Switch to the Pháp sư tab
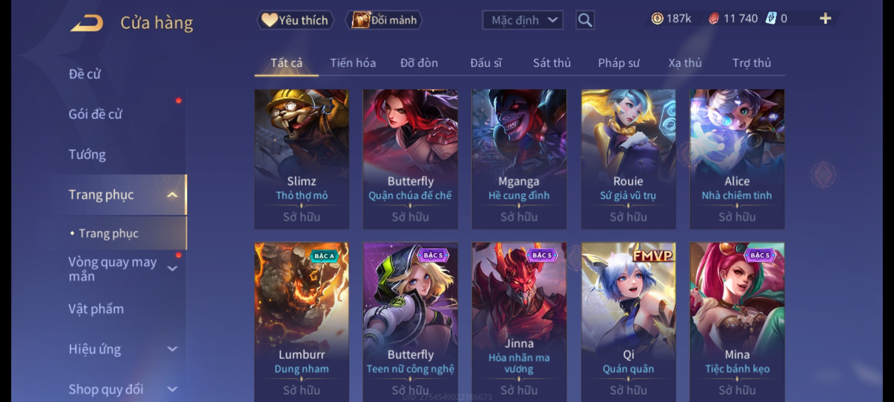This screenshot has height=402, width=894. point(618,63)
